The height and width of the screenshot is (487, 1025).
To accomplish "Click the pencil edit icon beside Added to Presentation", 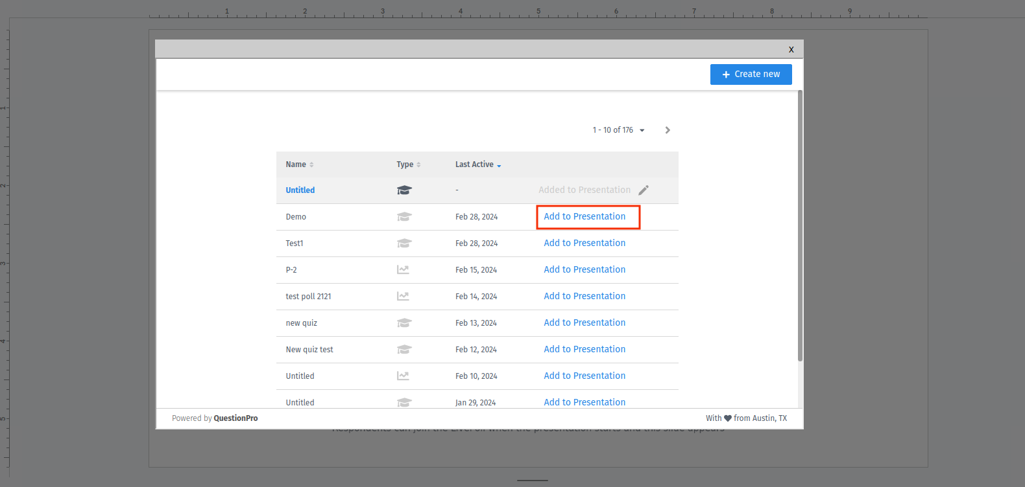I will pyautogui.click(x=643, y=190).
